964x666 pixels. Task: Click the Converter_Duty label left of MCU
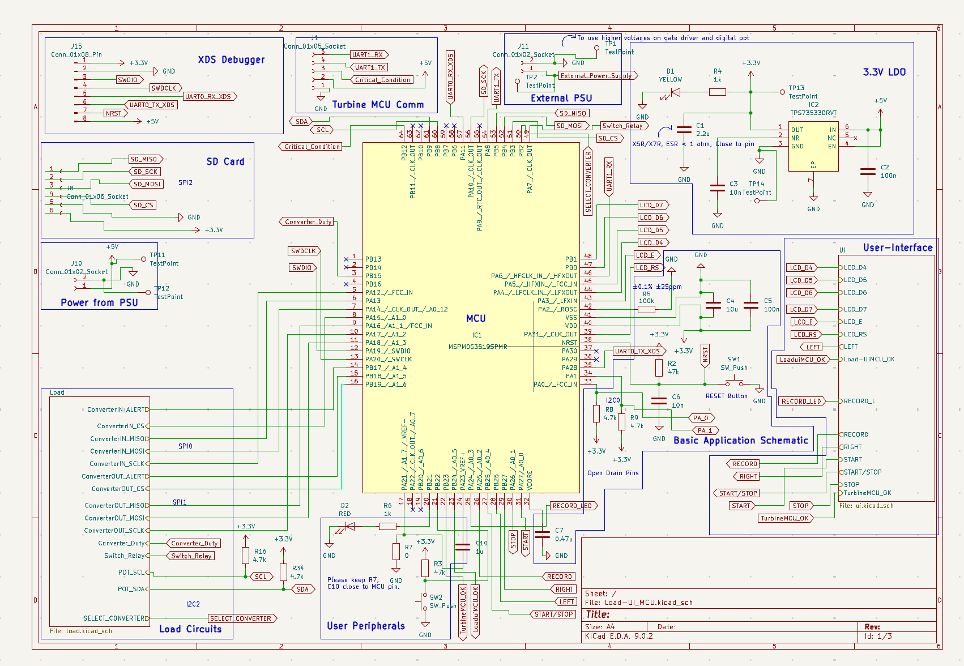[x=308, y=221]
